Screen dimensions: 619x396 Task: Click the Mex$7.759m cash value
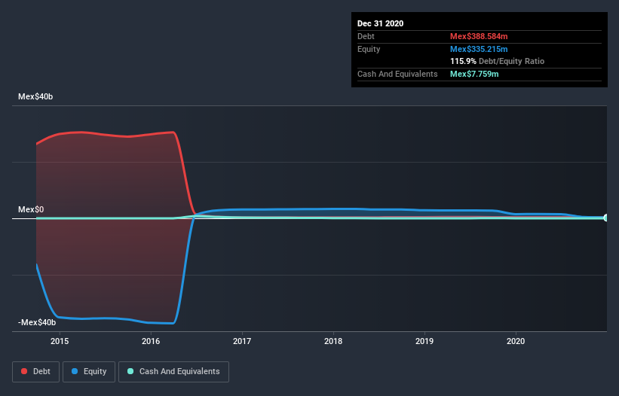(x=474, y=74)
